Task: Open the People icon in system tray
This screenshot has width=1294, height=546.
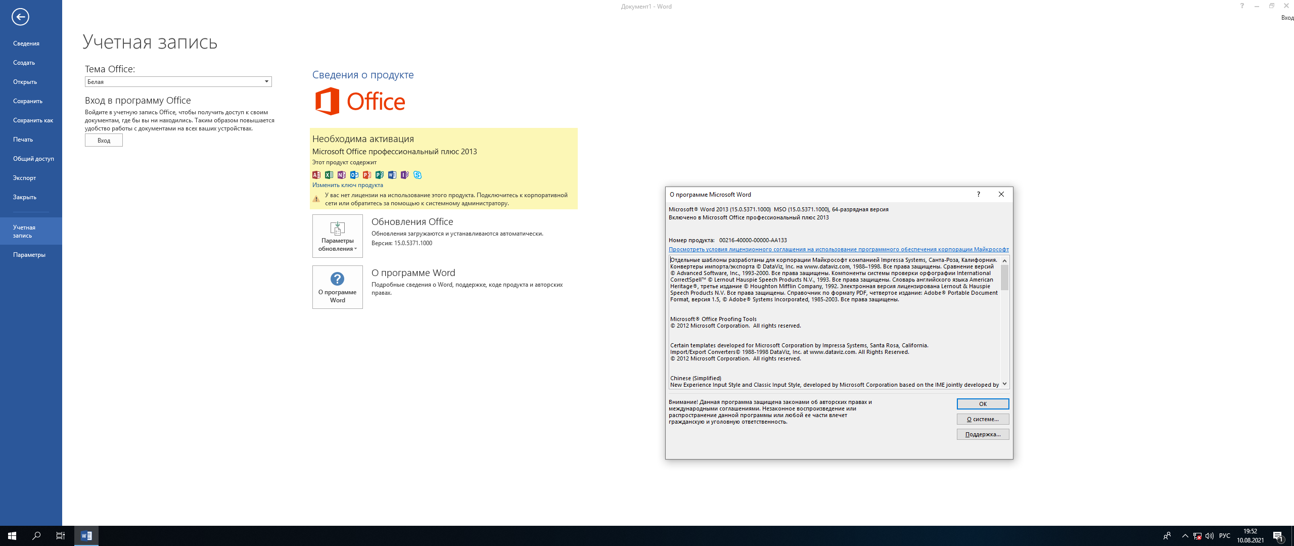Action: 1167,536
